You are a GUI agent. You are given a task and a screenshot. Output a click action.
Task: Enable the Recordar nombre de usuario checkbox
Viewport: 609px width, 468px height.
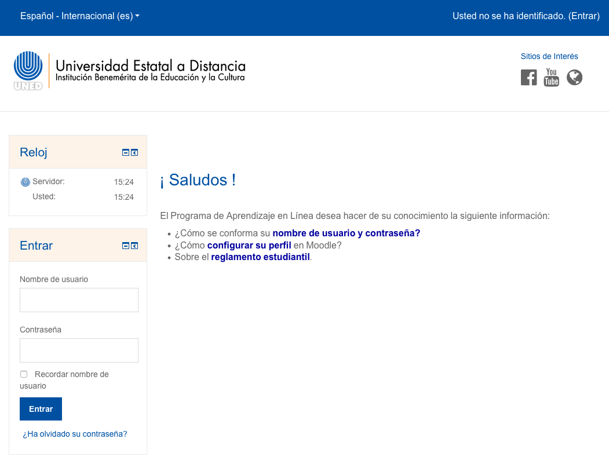(24, 374)
